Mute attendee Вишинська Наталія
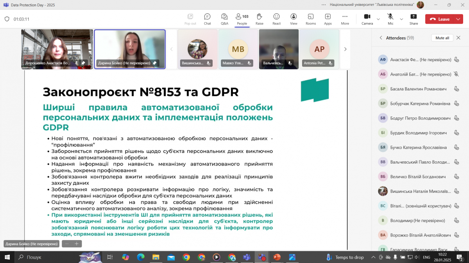Image resolution: width=469 pixels, height=263 pixels. click(456, 191)
